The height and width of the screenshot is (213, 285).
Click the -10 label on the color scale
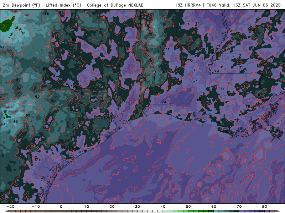(x=36, y=207)
